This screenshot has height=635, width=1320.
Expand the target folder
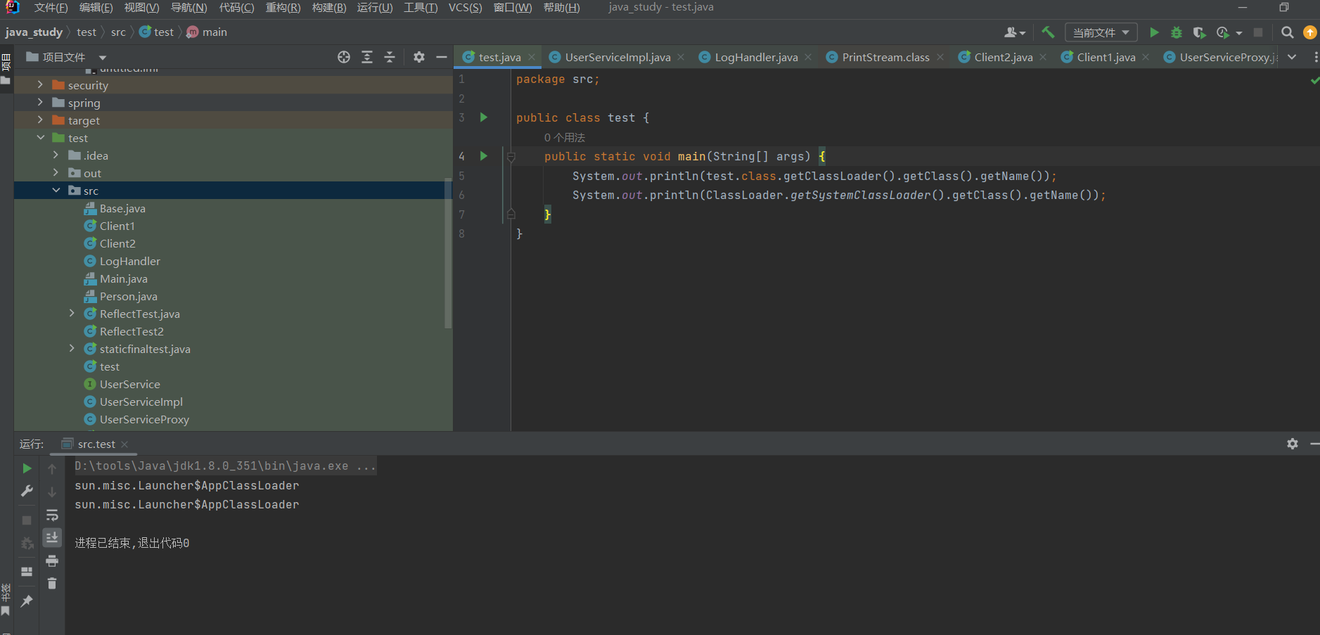(40, 120)
